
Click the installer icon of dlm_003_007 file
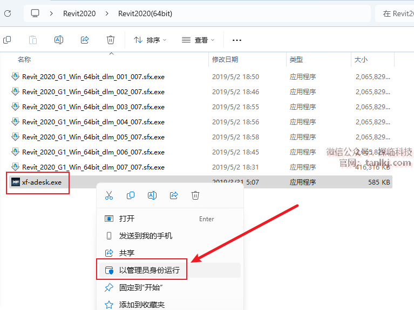tap(15, 107)
